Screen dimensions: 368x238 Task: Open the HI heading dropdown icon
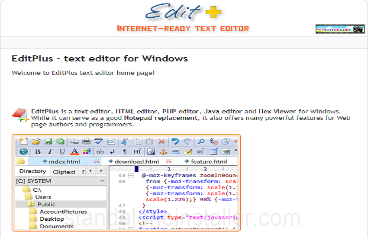click(x=137, y=151)
